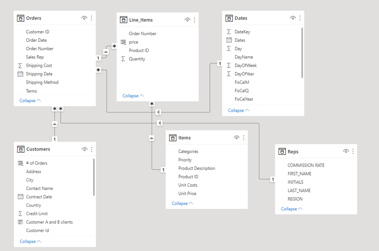
Task: Open more options for Reps table
Action: coord(353,151)
